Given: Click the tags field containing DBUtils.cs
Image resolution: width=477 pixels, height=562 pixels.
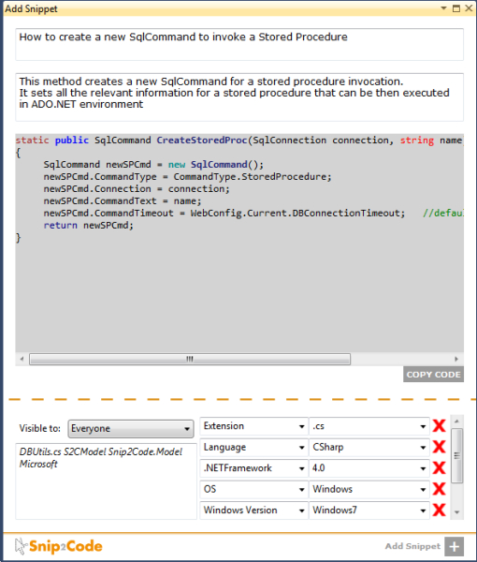Looking at the screenshot, I should pos(107,481).
